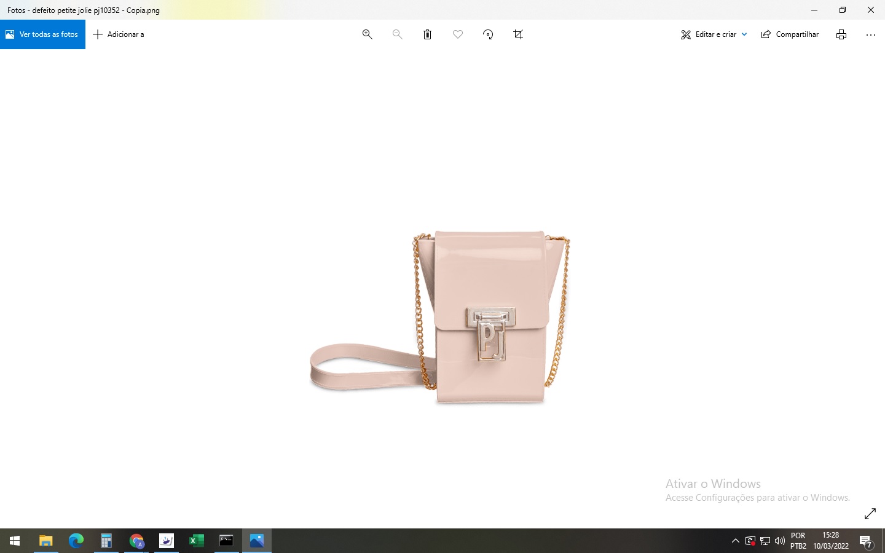
Task: Click the zoom in magnifier icon
Action: pyautogui.click(x=367, y=34)
